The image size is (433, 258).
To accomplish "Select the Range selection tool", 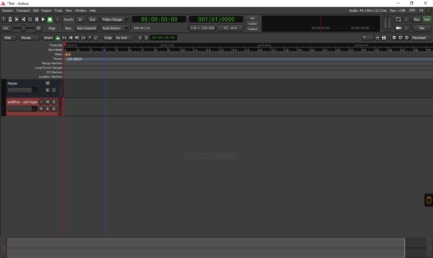I will [64, 38].
